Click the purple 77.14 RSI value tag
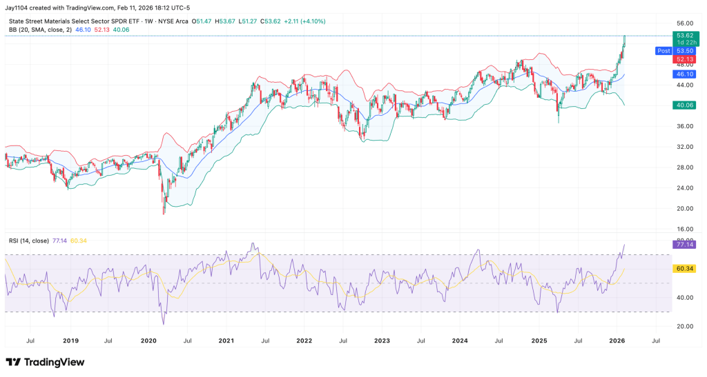 (x=684, y=244)
